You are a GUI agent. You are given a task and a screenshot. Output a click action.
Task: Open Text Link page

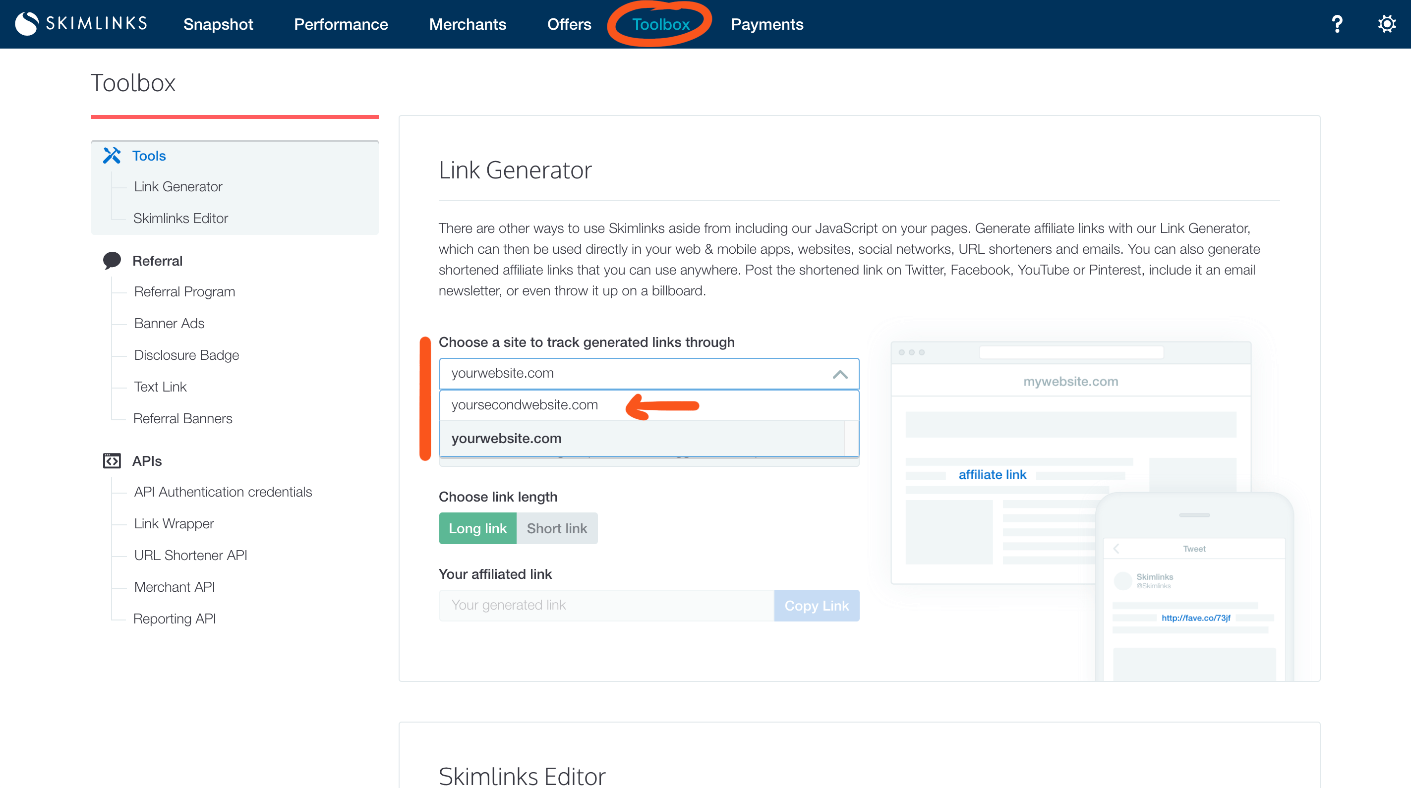tap(161, 387)
